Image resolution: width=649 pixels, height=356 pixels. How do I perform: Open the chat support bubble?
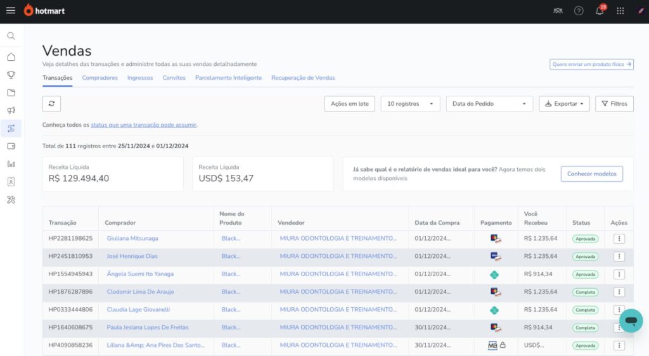pos(631,321)
